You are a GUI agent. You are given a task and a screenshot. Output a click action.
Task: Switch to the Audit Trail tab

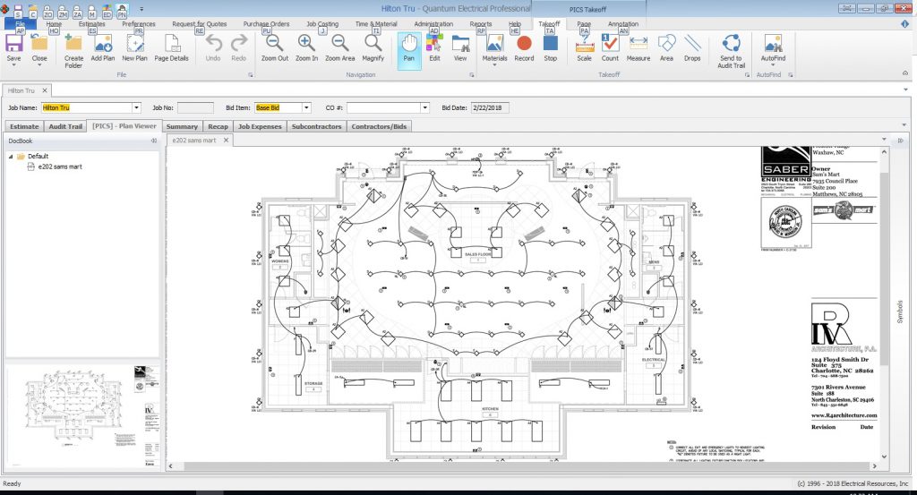pyautogui.click(x=64, y=127)
